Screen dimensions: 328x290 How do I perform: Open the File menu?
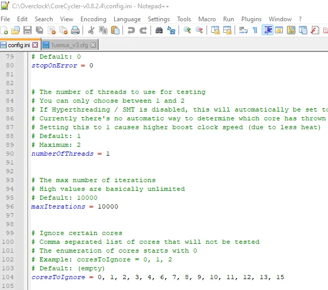tap(5, 19)
